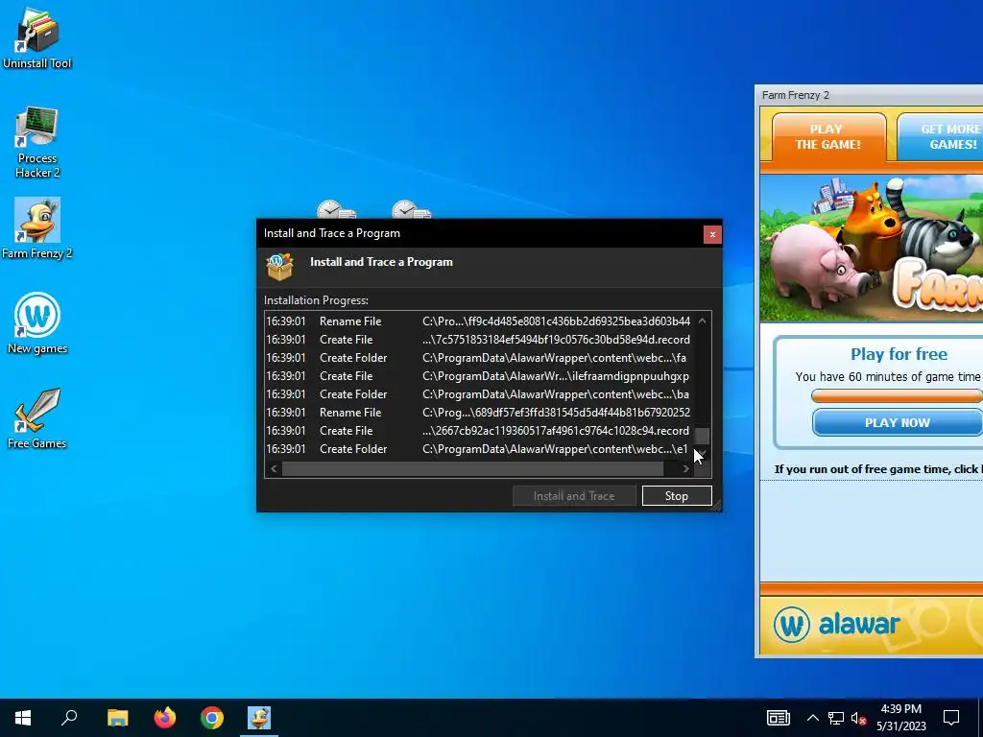
Task: Open the network status tray icon
Action: (x=836, y=718)
